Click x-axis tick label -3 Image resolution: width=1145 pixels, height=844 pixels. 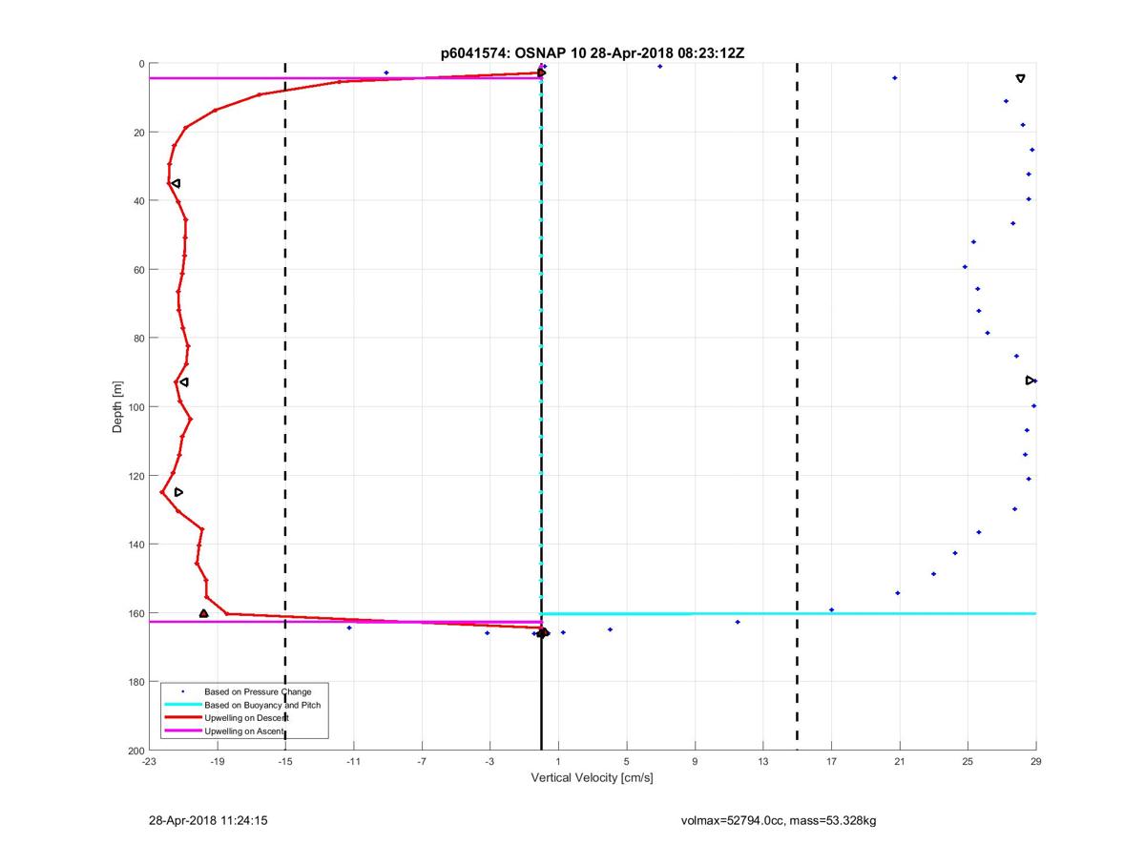pos(489,762)
